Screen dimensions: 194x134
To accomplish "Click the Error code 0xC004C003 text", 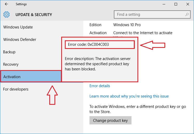I will coord(88,44).
